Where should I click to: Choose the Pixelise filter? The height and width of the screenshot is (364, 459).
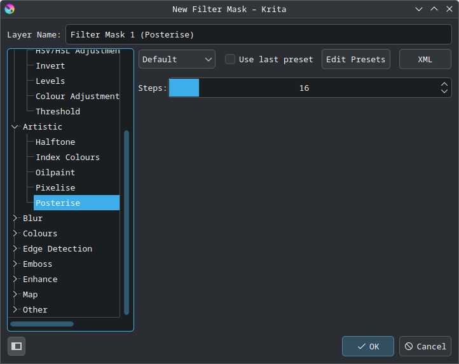point(55,187)
